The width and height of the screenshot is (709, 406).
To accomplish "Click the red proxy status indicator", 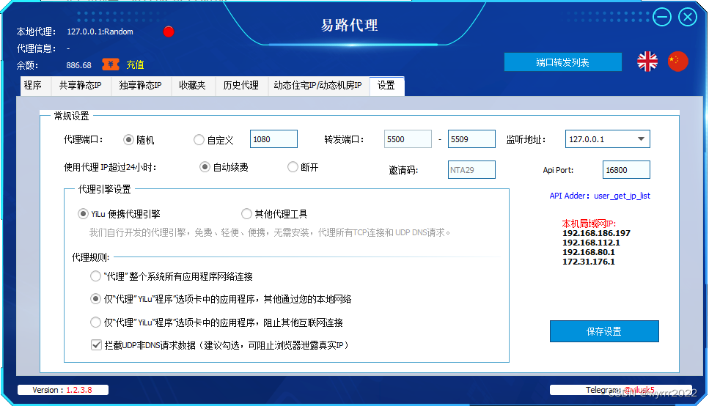I will (169, 32).
